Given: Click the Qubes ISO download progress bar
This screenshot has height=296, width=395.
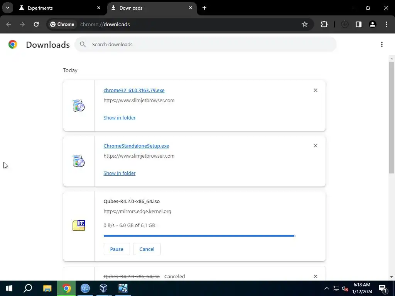Looking at the screenshot, I should [200, 236].
